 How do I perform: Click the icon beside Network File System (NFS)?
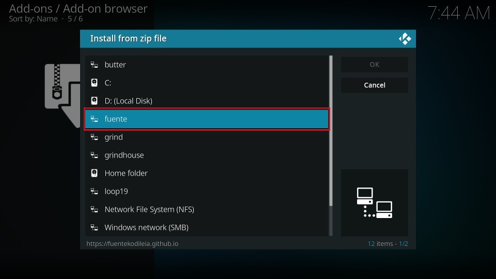click(x=94, y=209)
